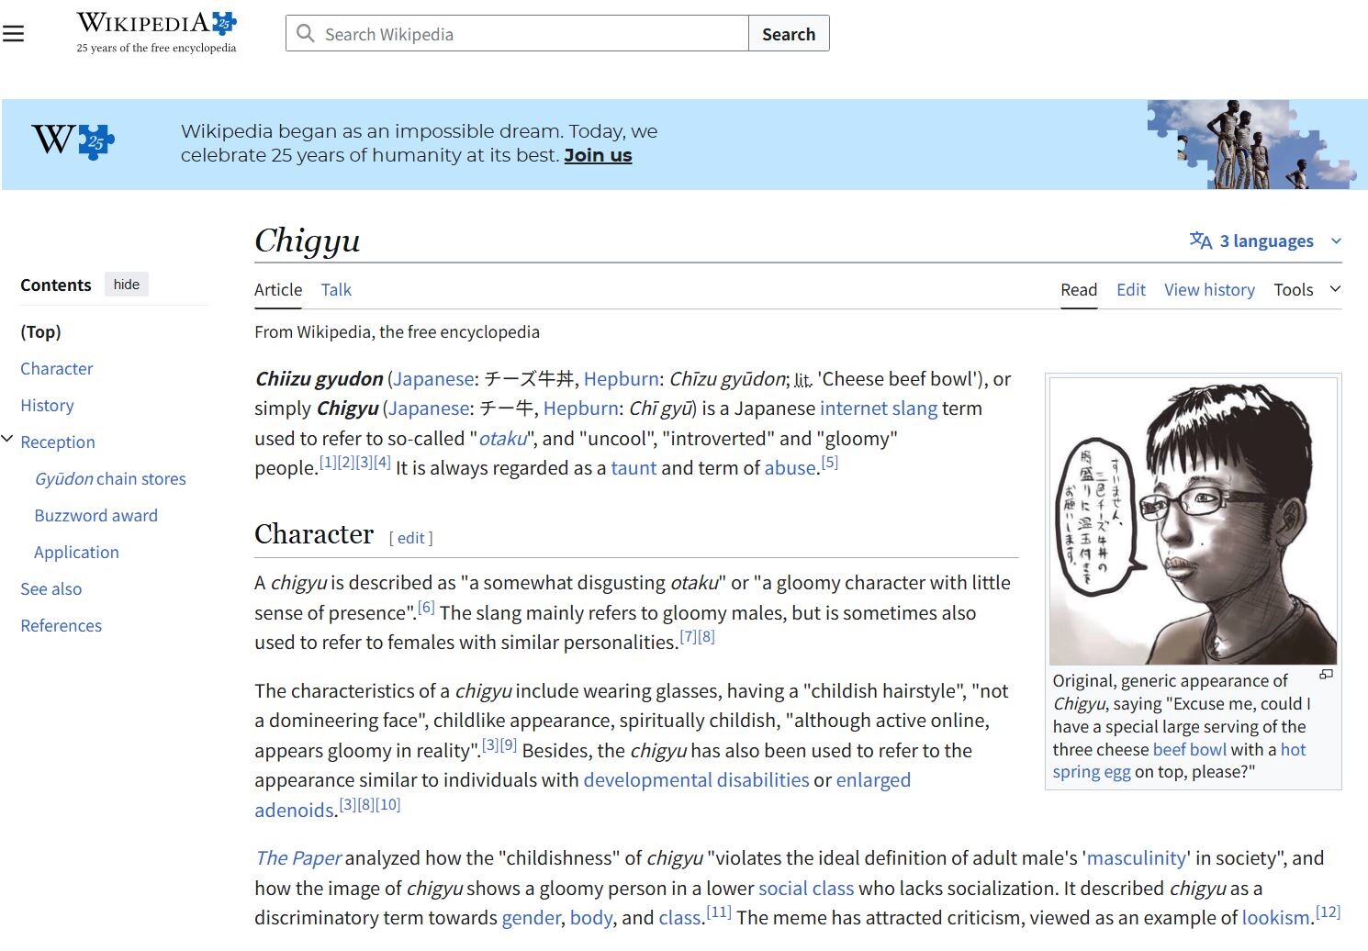Open the Japanese link before チー牛
The image size is (1368, 951).
click(429, 408)
